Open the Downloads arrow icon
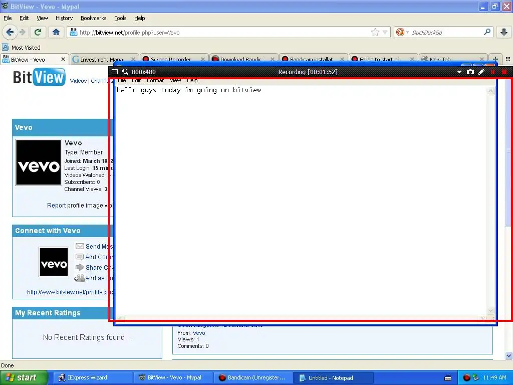Viewport: 513px width, 385px height. point(504,32)
